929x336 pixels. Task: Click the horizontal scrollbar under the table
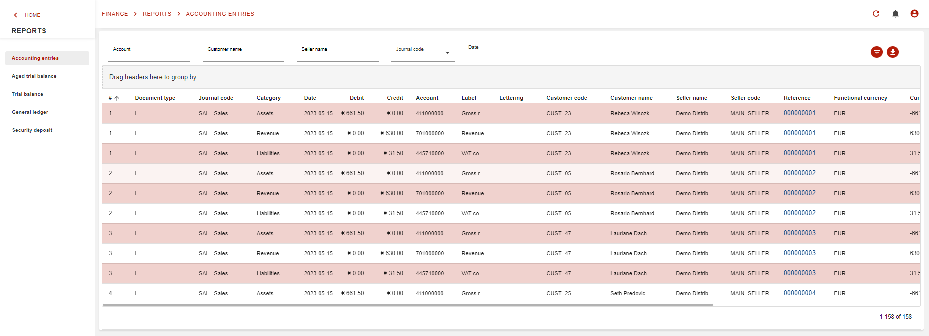click(407, 304)
